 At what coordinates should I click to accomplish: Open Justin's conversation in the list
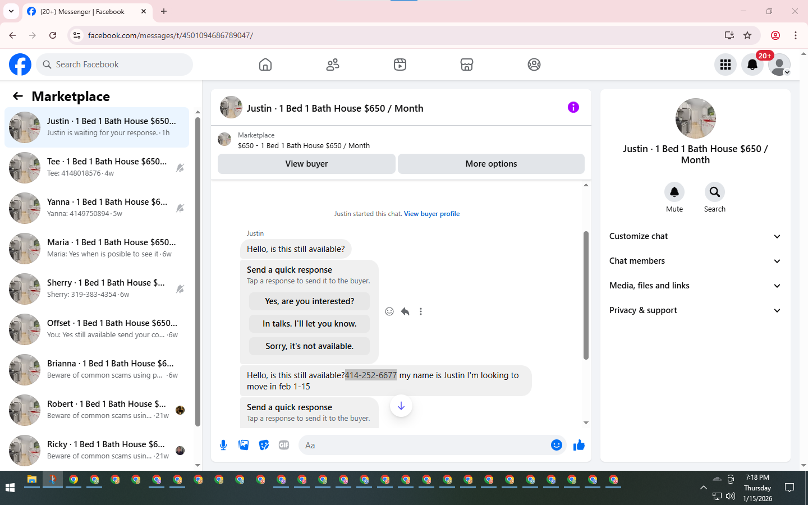(x=97, y=127)
